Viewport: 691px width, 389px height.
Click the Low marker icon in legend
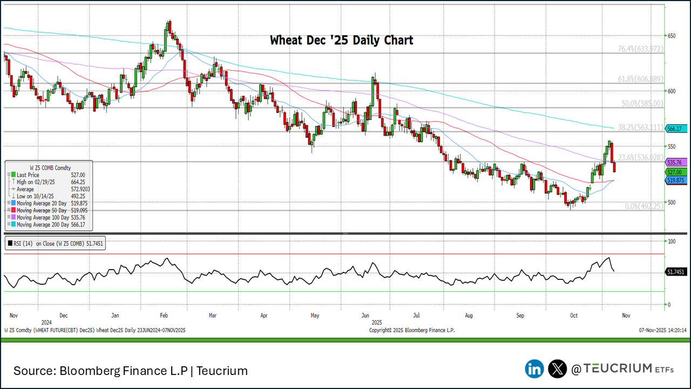(x=12, y=196)
